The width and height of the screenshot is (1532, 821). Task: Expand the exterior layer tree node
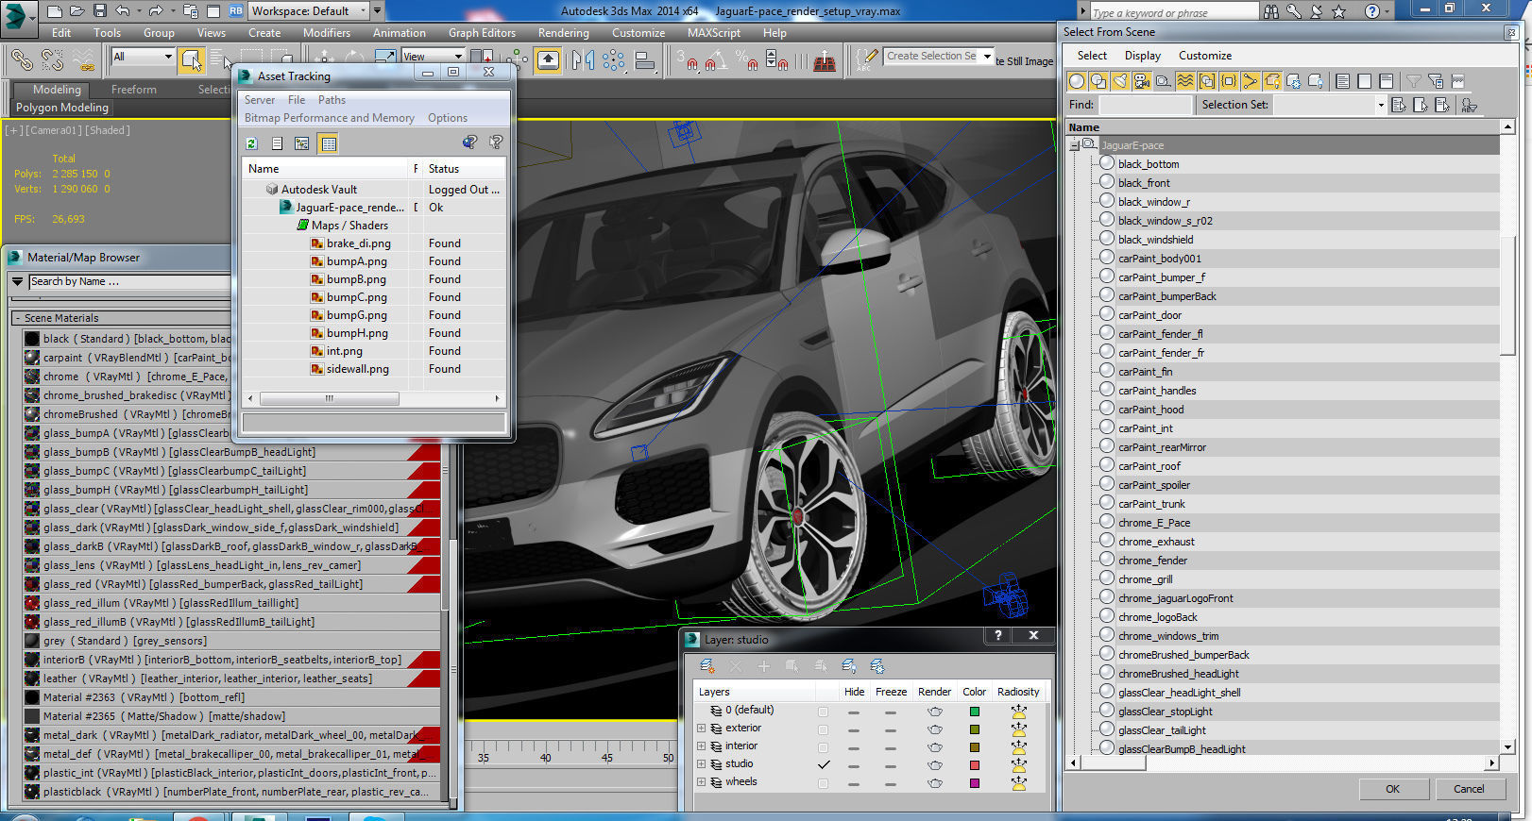(x=701, y=729)
